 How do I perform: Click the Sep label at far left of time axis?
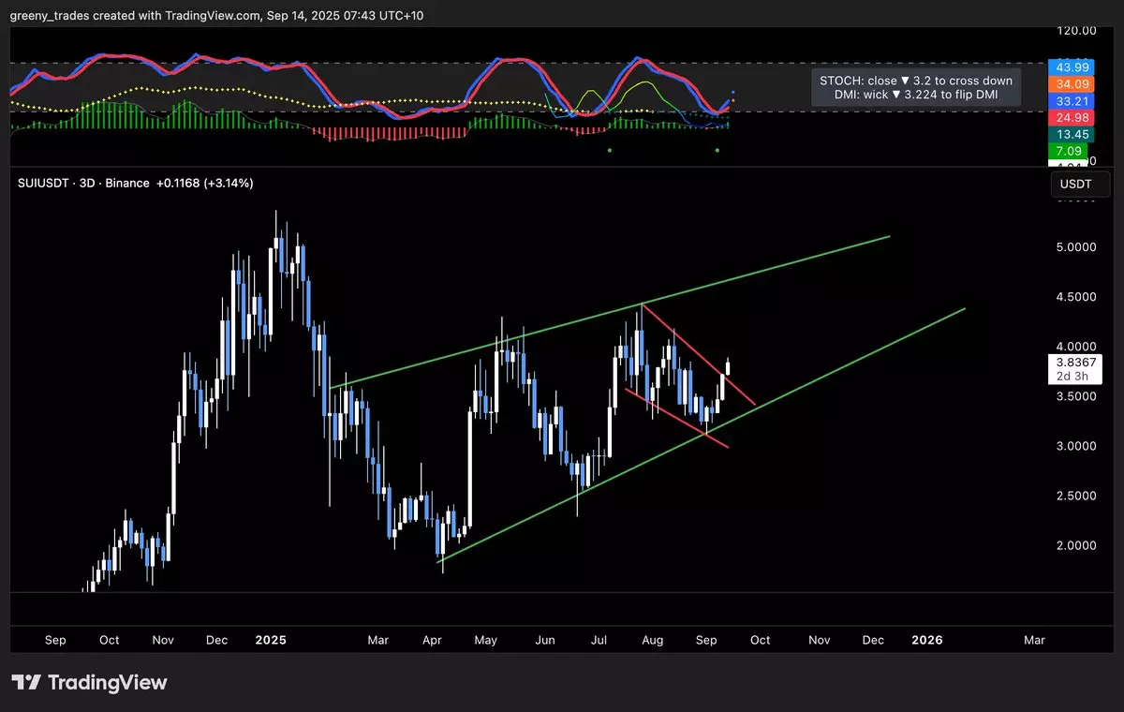55,640
